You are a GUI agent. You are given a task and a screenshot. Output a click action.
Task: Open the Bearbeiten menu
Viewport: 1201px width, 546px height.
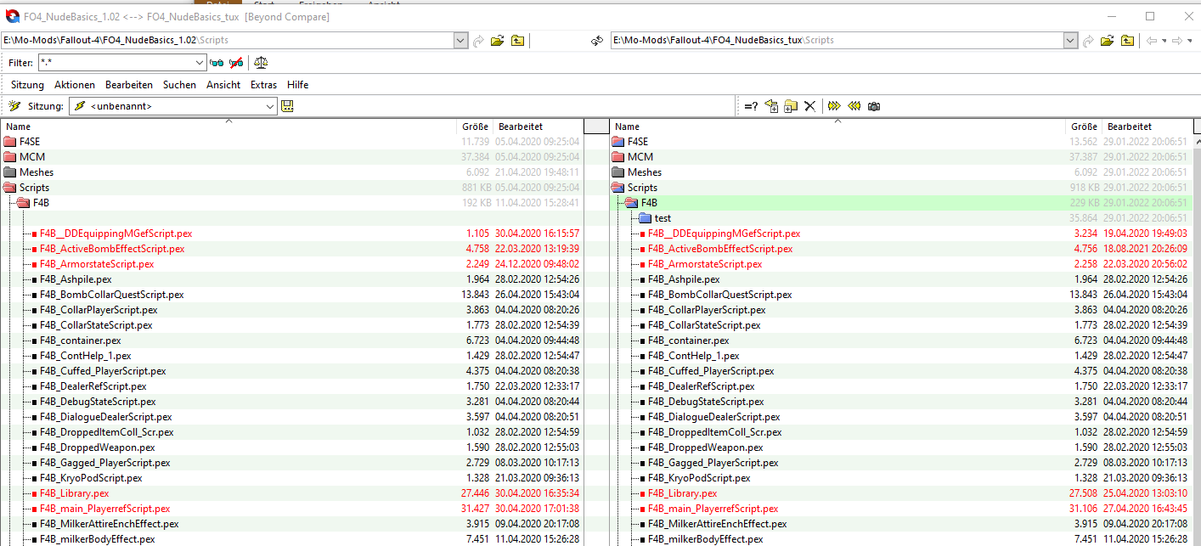pyautogui.click(x=129, y=85)
